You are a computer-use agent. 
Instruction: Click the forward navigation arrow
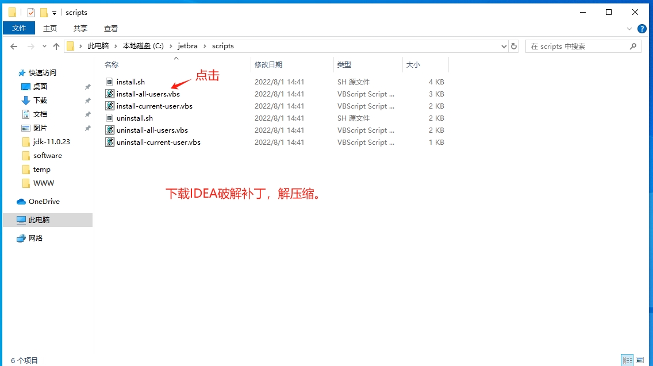(31, 46)
